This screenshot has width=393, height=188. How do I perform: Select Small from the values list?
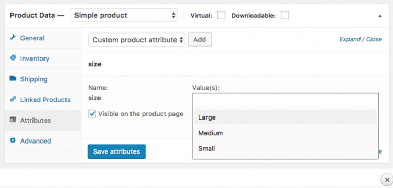tap(285, 149)
